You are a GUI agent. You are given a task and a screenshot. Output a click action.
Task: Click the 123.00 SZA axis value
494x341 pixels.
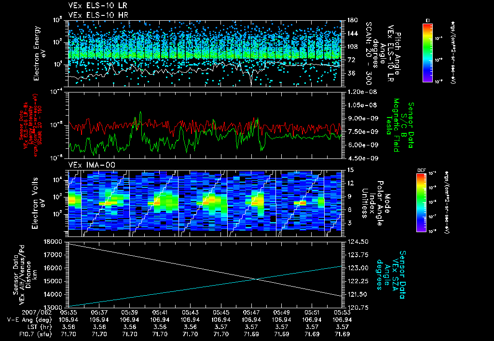click(x=358, y=268)
